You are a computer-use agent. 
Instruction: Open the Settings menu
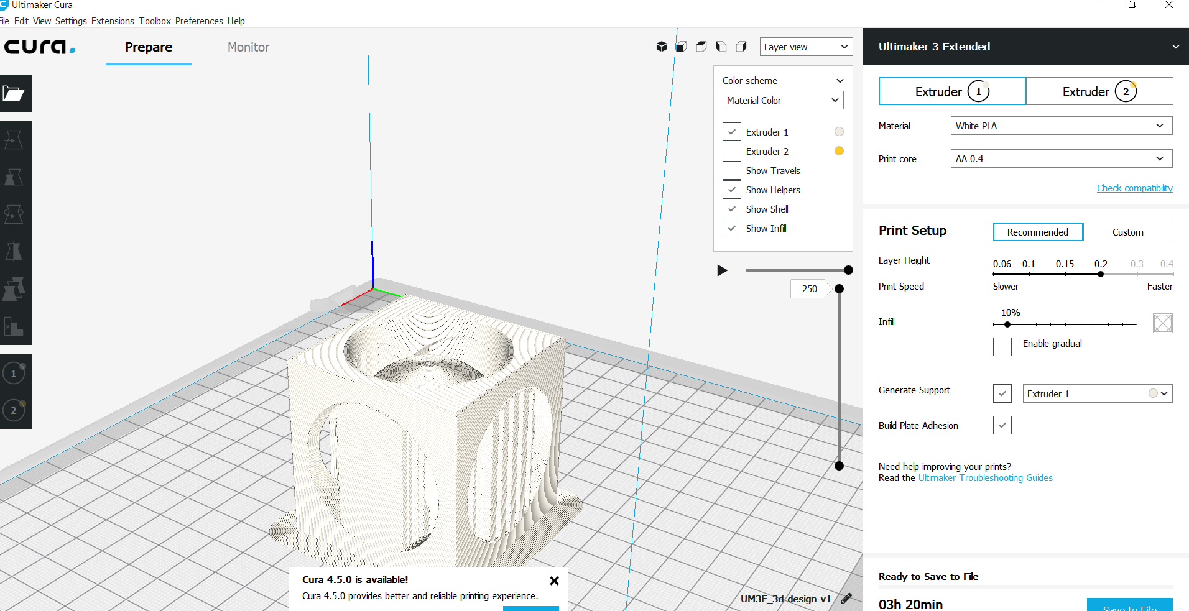pyautogui.click(x=71, y=21)
